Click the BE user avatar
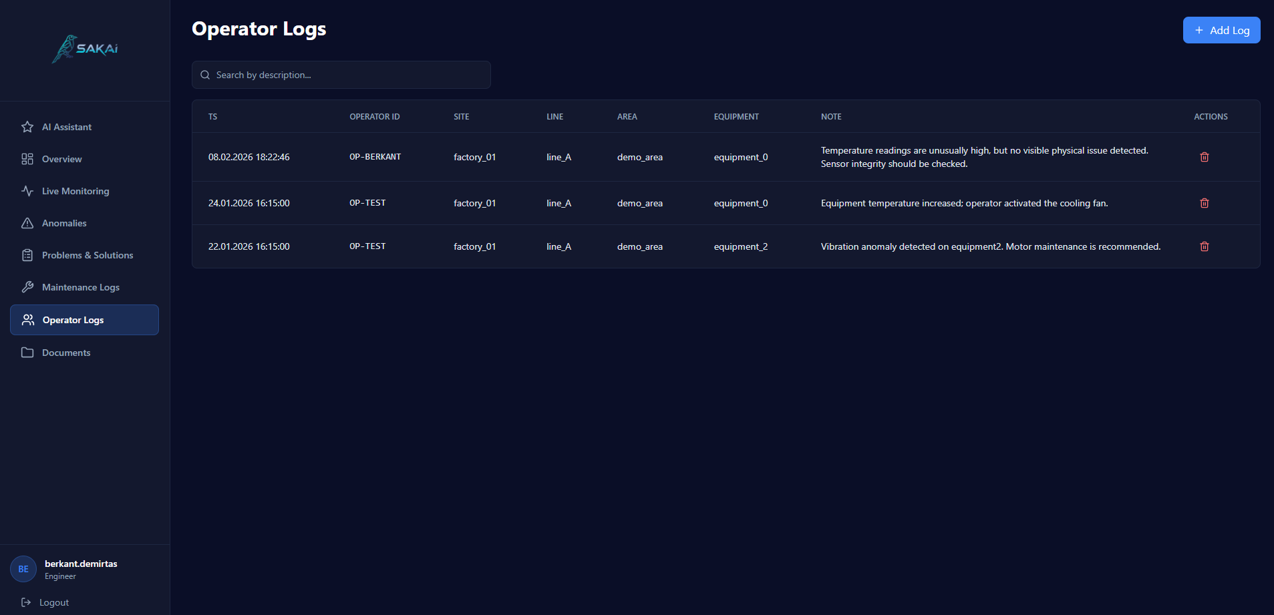Screen dimensions: 1274x615 (x=23, y=569)
